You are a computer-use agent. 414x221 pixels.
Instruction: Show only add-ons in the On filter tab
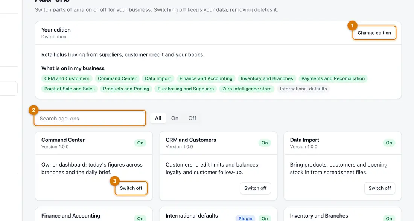pos(175,119)
